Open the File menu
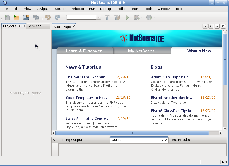Screen dimensions: 229x166 [x=5, y=9]
